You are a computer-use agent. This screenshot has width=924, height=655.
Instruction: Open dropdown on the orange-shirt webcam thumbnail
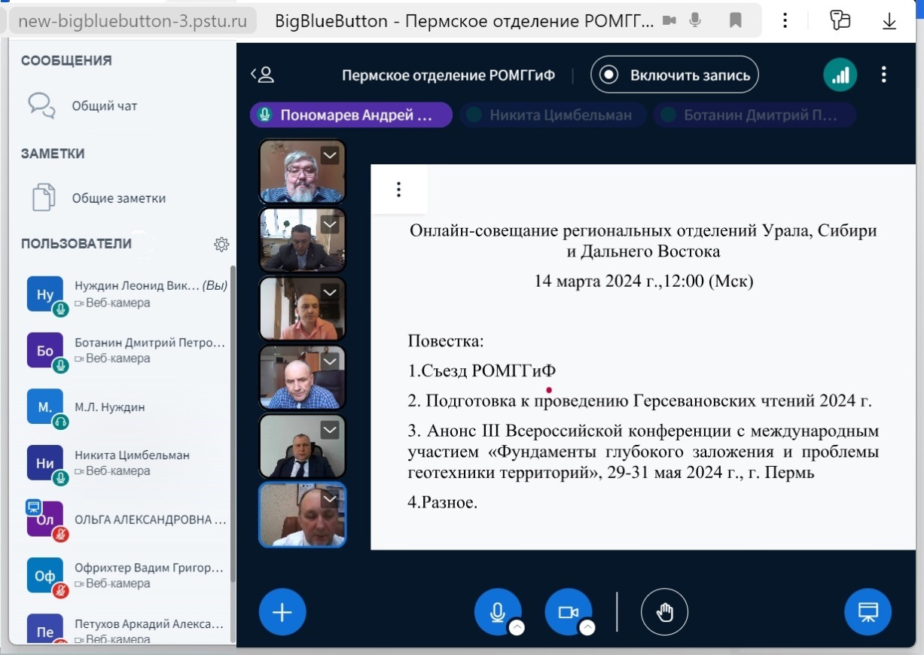point(330,293)
